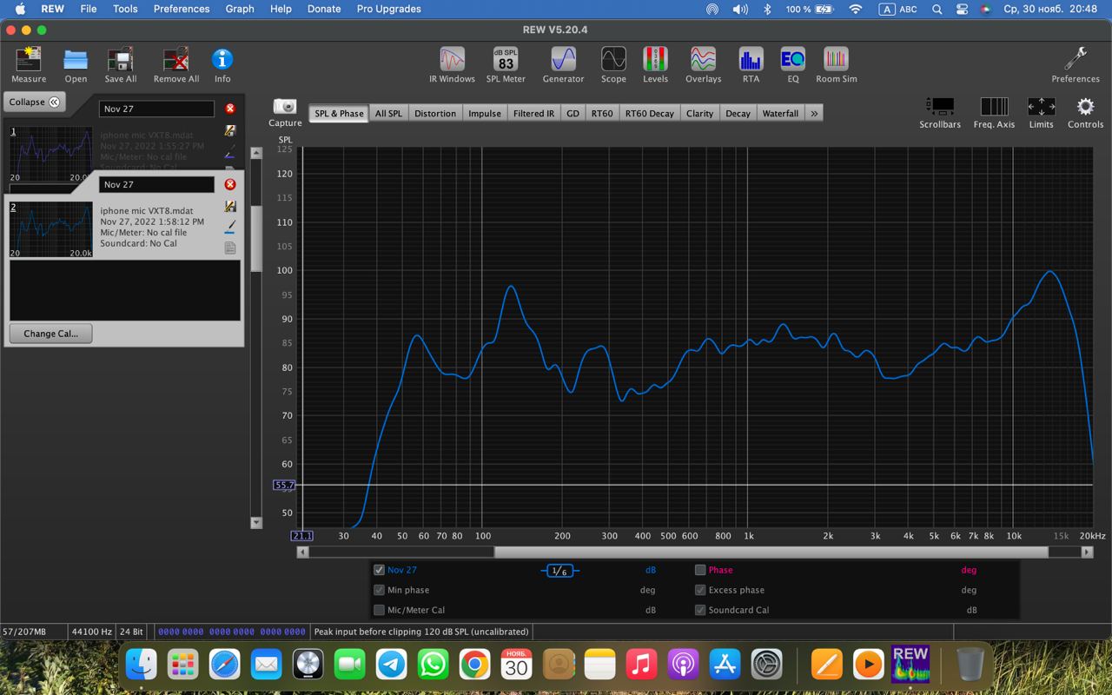Switch to the Decay tab
The image size is (1112, 695).
738,113
